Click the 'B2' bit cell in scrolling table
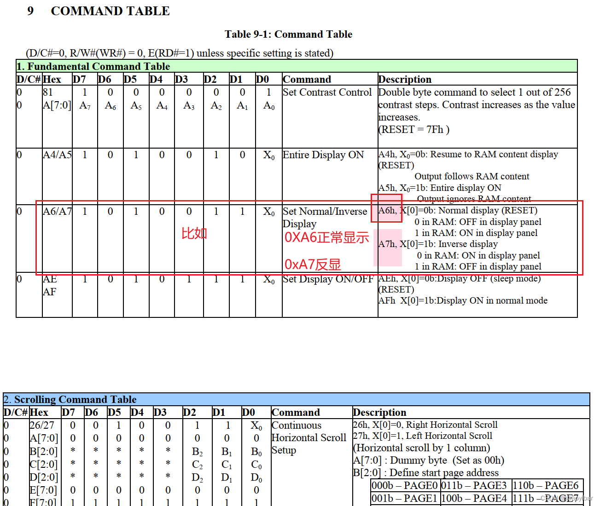The height and width of the screenshot is (506, 600). pyautogui.click(x=197, y=452)
